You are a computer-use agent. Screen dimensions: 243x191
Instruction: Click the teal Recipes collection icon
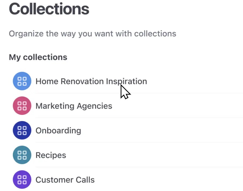point(22,155)
